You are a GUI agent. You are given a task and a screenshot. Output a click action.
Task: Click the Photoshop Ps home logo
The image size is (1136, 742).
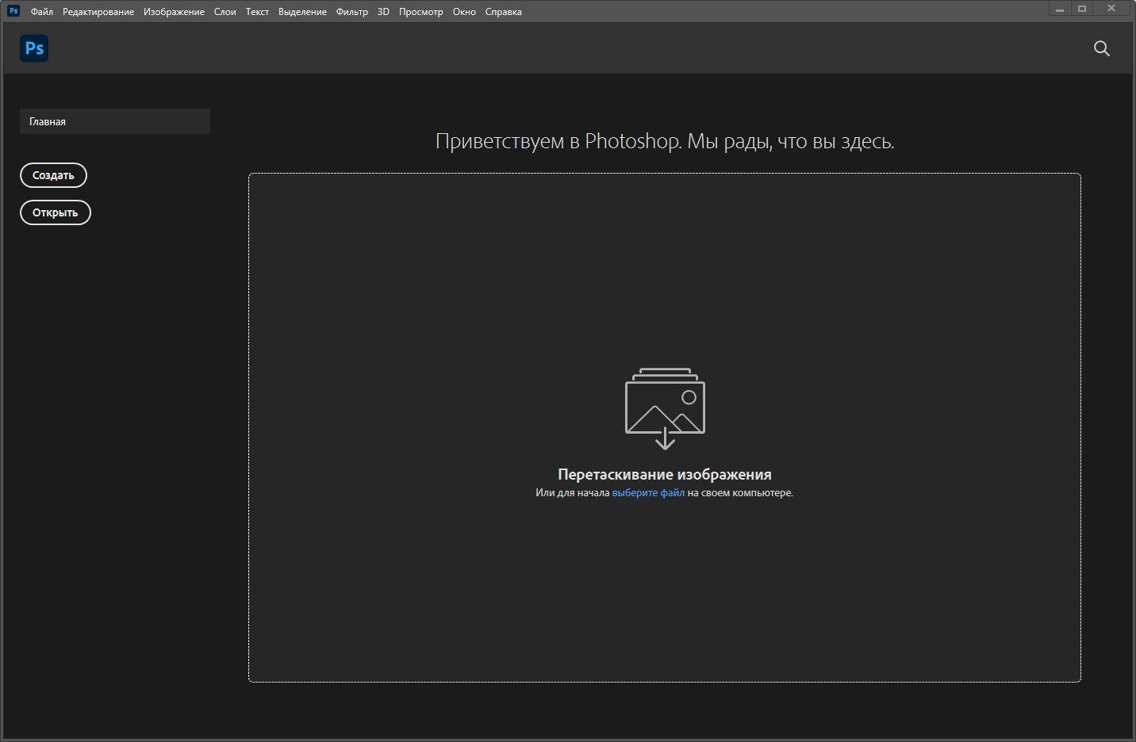[x=34, y=48]
